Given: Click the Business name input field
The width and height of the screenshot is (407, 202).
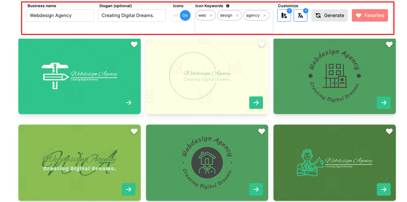Looking at the screenshot, I should 60,16.
